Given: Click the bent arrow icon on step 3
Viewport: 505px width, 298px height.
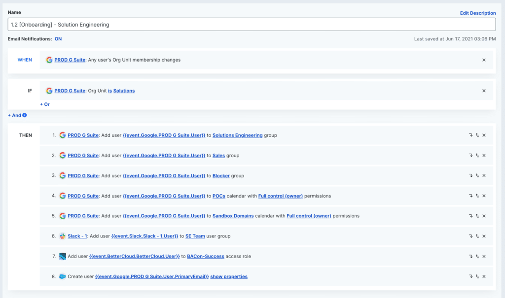Looking at the screenshot, I should [x=470, y=176].
